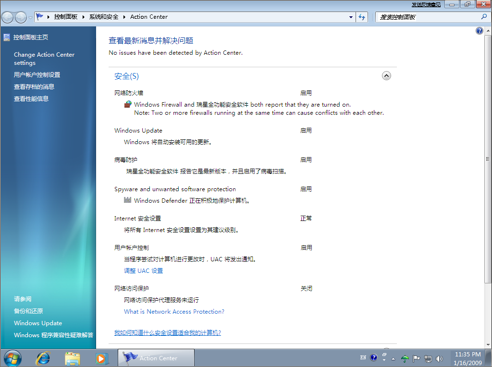Click EN language indicator in tray
This screenshot has height=367, width=492.
click(363, 357)
